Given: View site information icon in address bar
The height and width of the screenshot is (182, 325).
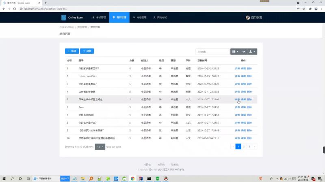Looking at the screenshot, I should click(x=21, y=8).
